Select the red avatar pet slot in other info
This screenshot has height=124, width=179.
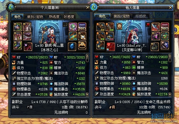(110, 47)
